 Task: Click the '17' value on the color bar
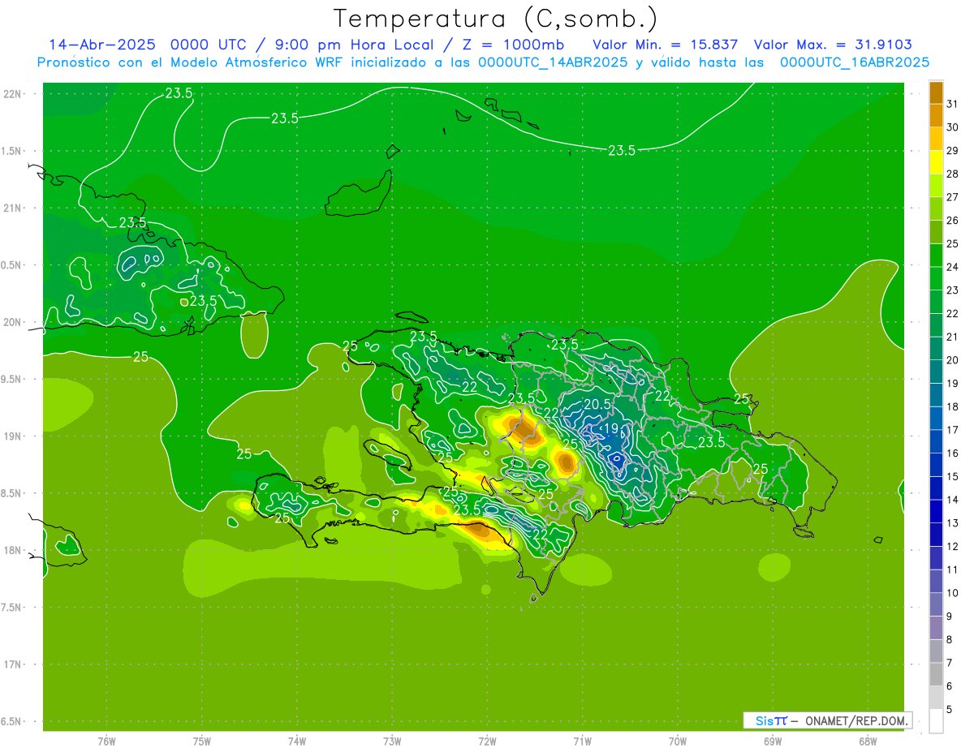click(x=953, y=431)
